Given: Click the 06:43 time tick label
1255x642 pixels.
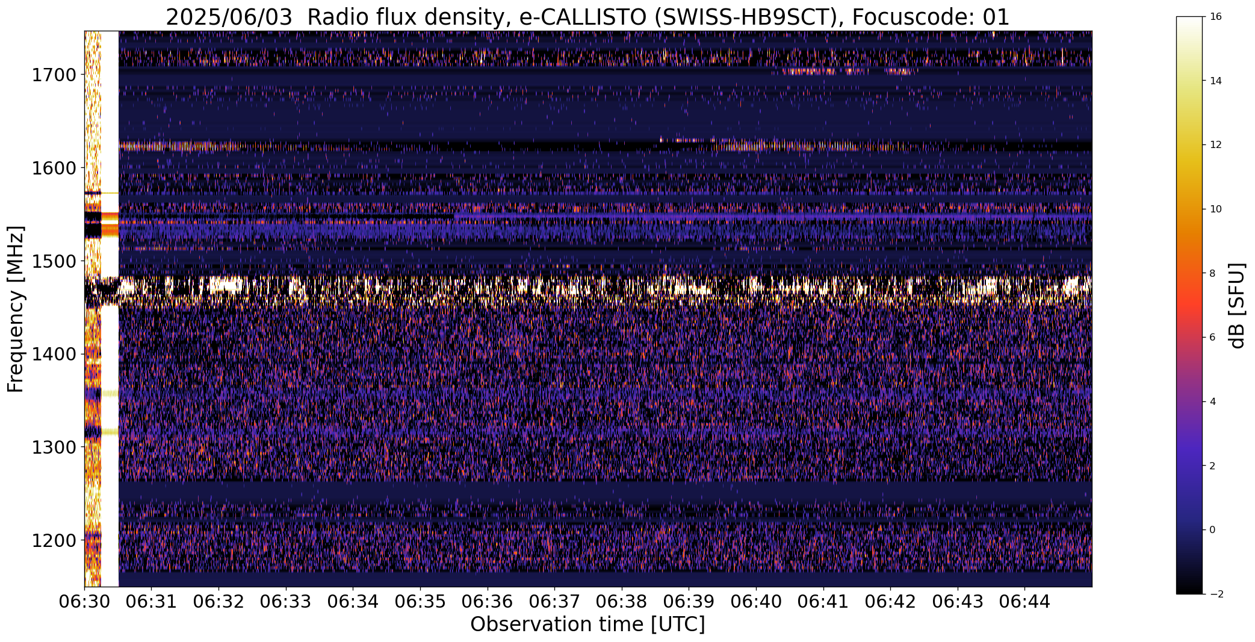Looking at the screenshot, I should [x=958, y=602].
